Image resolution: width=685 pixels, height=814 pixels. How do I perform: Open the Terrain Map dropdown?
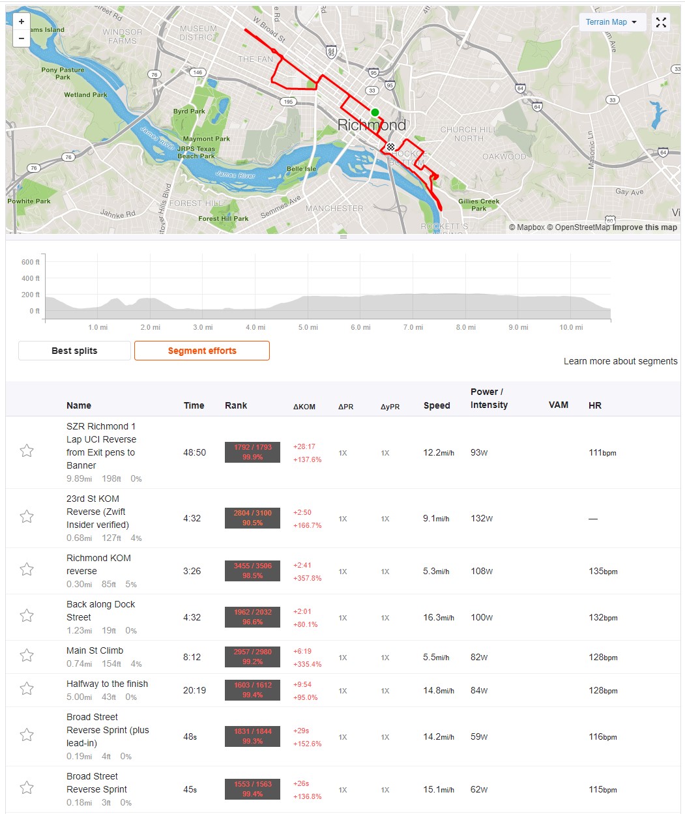612,22
